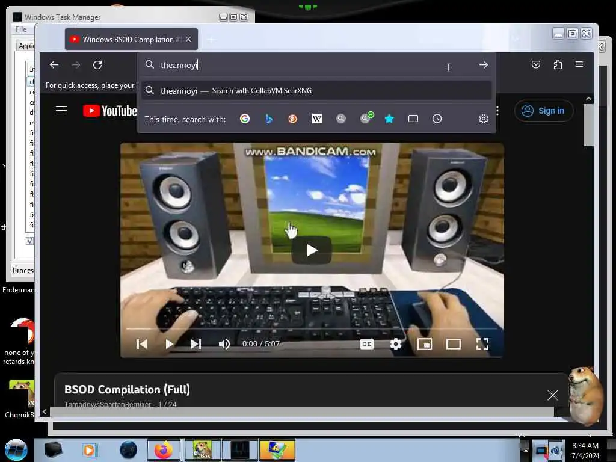Open the Pocket save icon
616x462 pixels.
pos(536,64)
